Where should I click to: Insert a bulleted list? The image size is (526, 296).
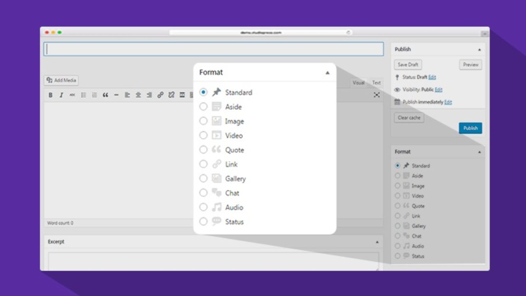83,95
